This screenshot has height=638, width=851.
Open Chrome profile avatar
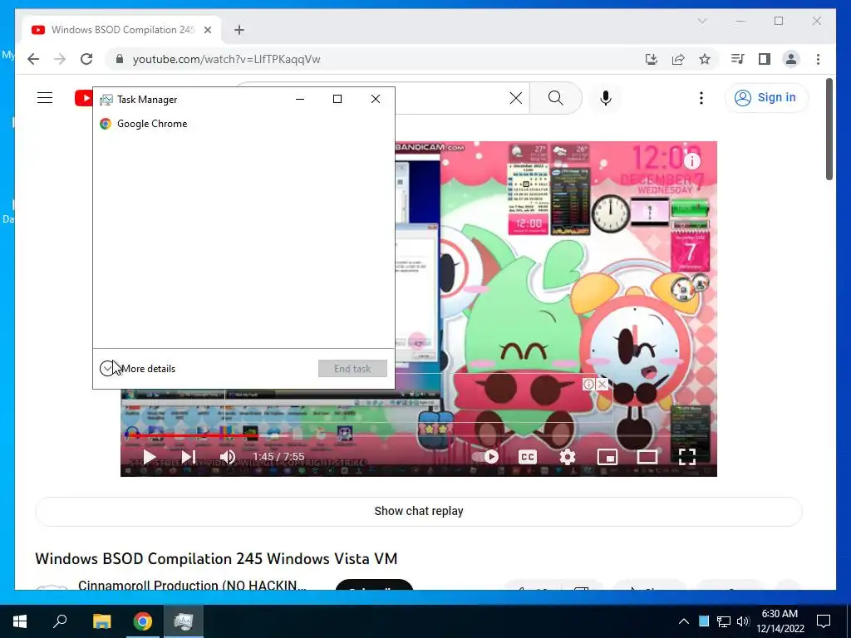[791, 59]
